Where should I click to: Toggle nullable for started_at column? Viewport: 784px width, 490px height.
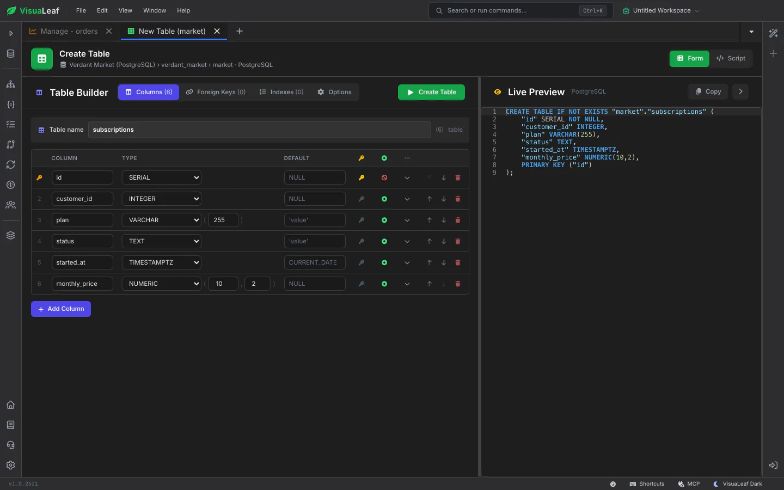pyautogui.click(x=384, y=262)
